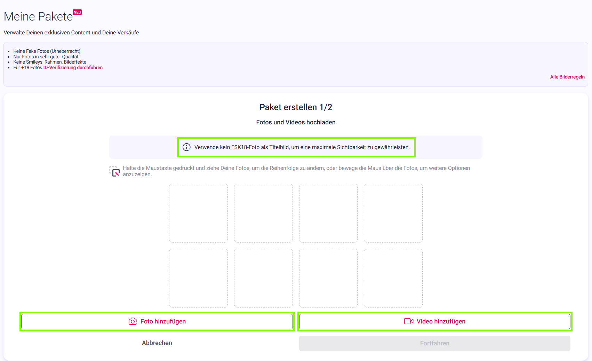
Task: Open ID-Verifizierung durchführen link
Action: click(73, 68)
